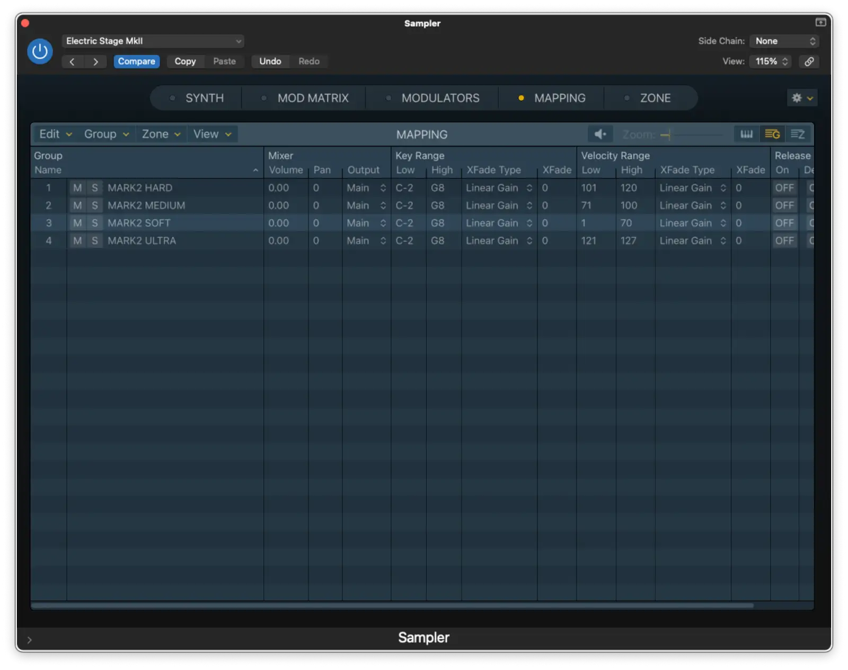848x670 pixels.
Task: Open the gear settings menu
Action: 801,98
